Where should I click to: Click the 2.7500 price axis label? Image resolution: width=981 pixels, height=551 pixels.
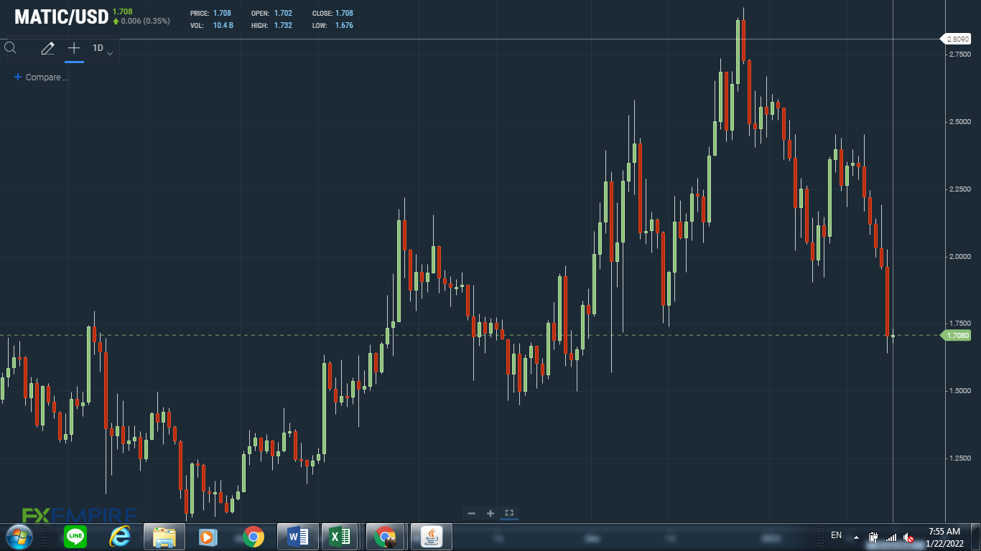[x=959, y=55]
